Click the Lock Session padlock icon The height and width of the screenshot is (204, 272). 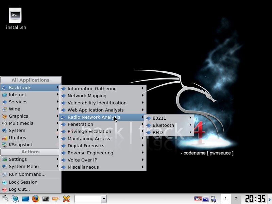4,182
